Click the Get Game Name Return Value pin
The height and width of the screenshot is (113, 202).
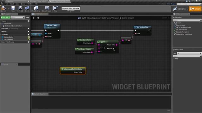click(x=92, y=43)
